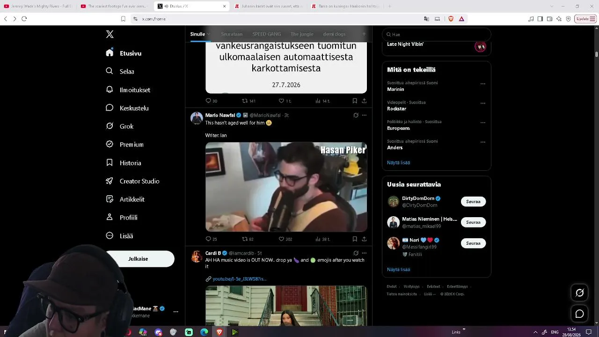Switch to the SPEED GANG tab

point(267,34)
